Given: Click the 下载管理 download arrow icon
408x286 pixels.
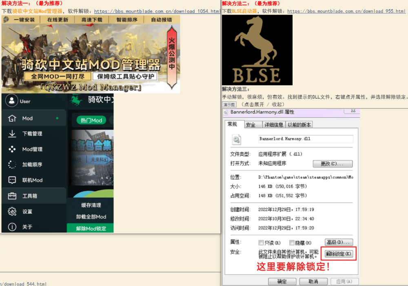Looking at the screenshot, I should [13, 134].
